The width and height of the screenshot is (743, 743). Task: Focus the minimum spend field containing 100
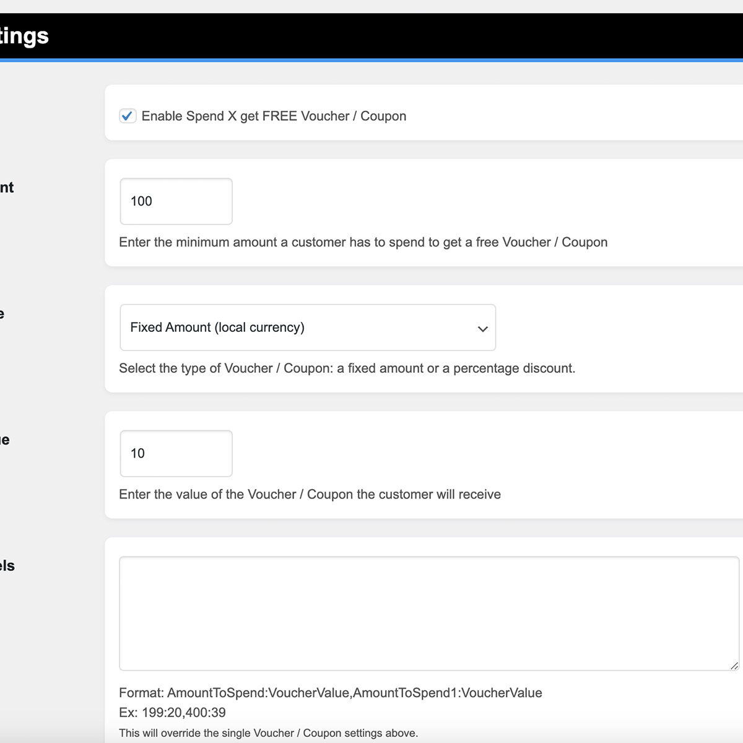(176, 201)
